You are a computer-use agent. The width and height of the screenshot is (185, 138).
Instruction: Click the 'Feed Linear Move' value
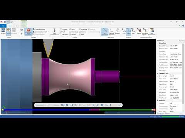(175, 54)
